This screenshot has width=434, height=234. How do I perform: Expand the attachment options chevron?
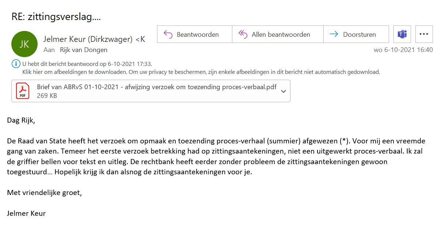coord(283,91)
